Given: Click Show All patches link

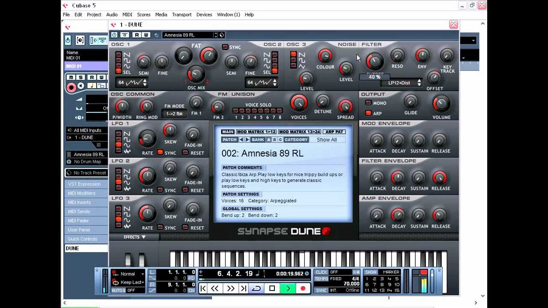Looking at the screenshot, I should click(327, 140).
